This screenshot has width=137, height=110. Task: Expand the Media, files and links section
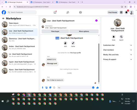pyautogui.click(x=118, y=55)
